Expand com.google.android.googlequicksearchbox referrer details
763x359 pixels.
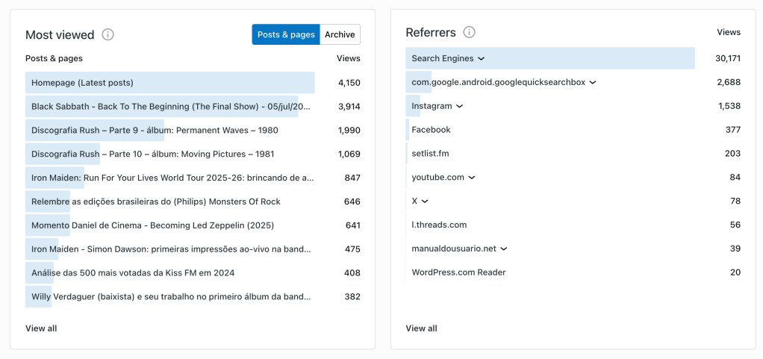[593, 82]
